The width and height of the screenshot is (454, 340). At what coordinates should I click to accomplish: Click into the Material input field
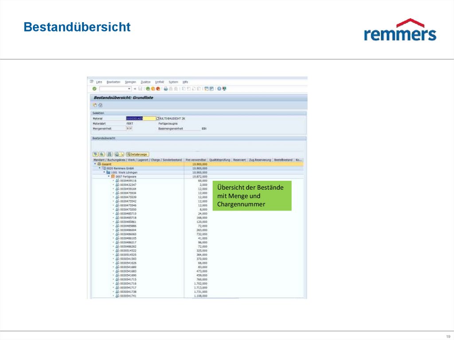(141, 118)
